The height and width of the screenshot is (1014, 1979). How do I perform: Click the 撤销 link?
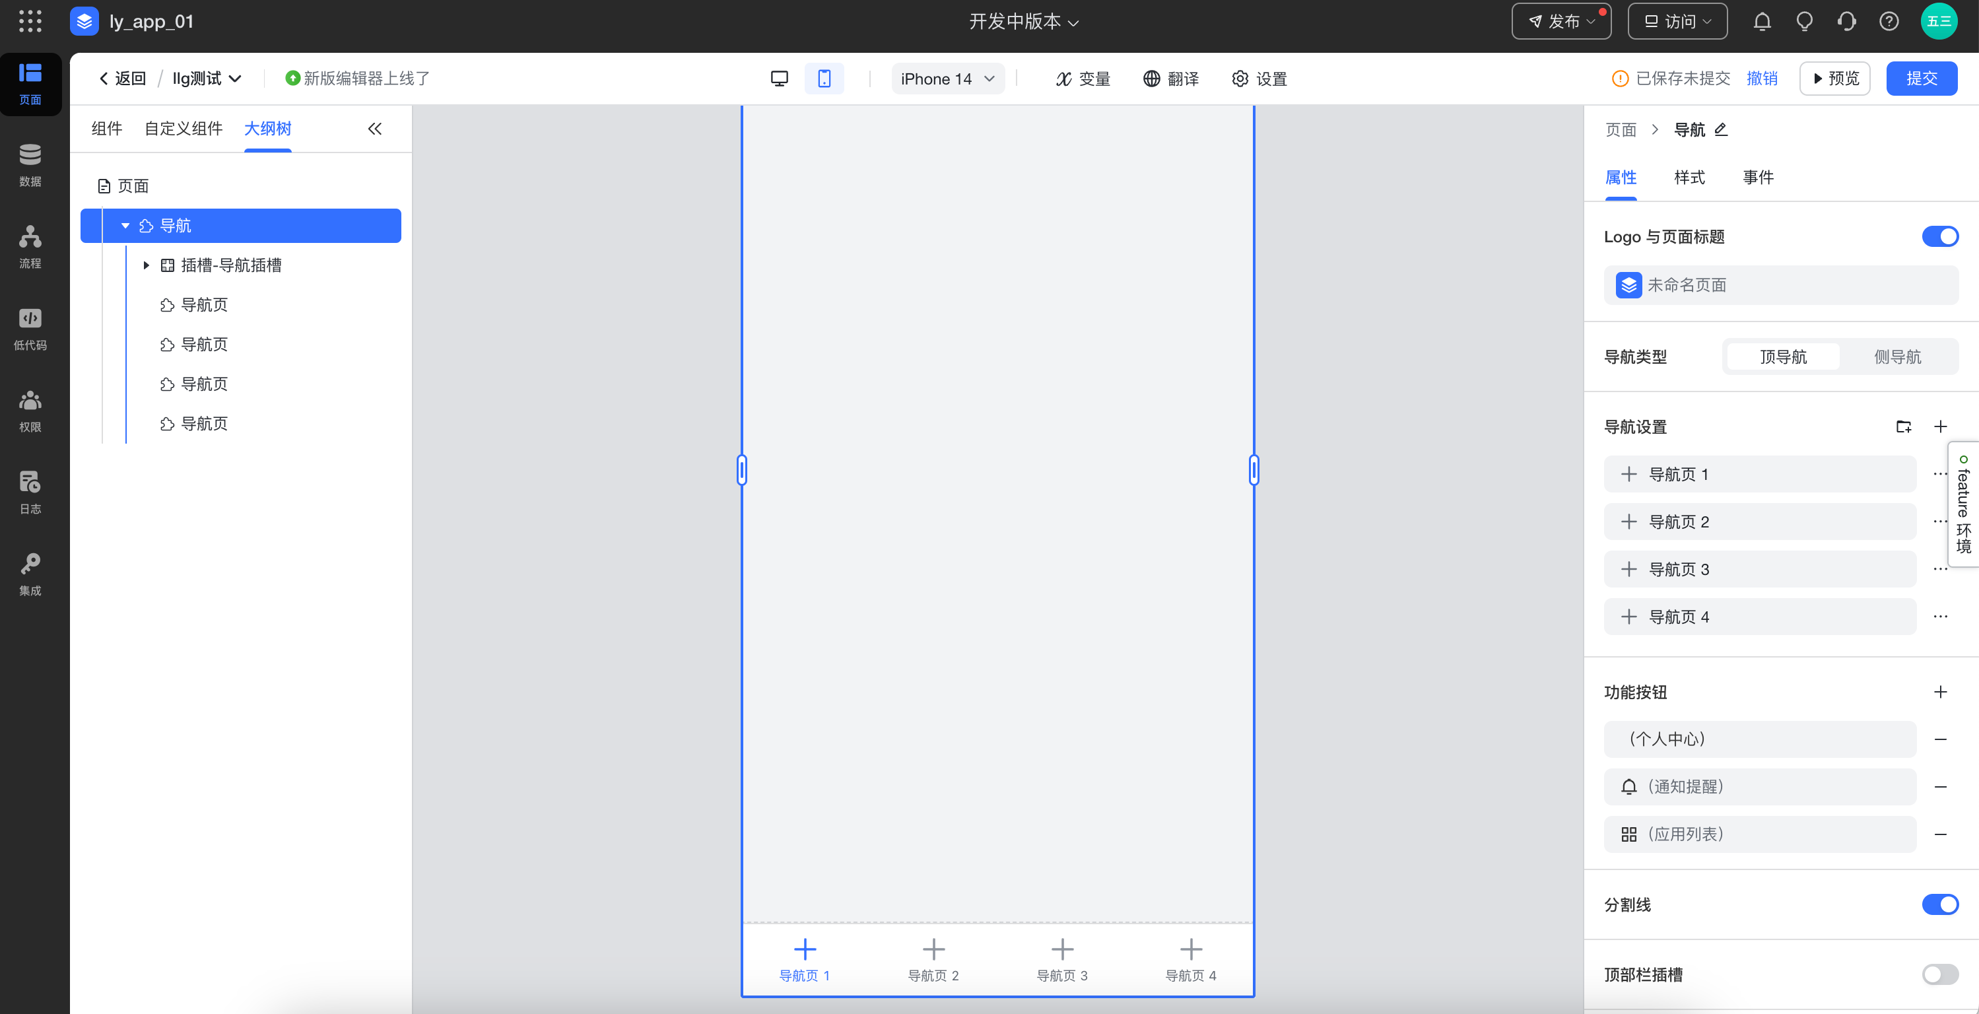click(x=1762, y=79)
